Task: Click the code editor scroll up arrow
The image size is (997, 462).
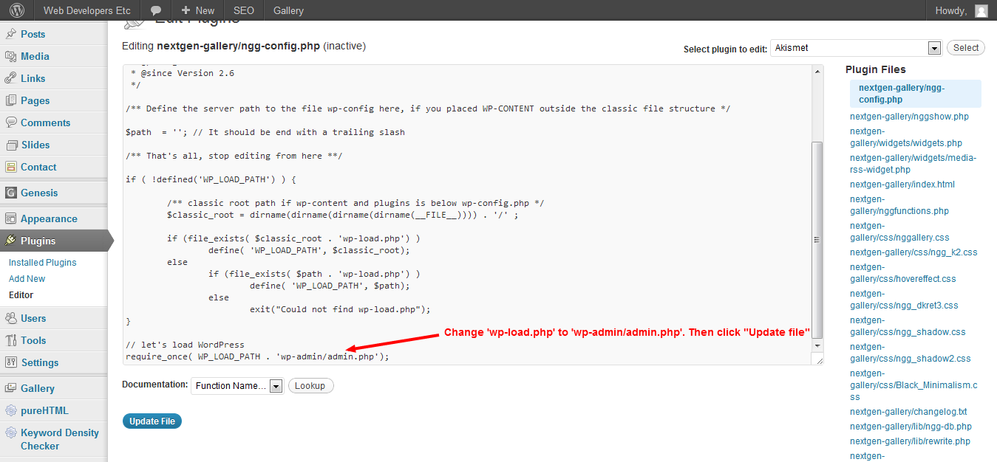Action: (x=817, y=72)
